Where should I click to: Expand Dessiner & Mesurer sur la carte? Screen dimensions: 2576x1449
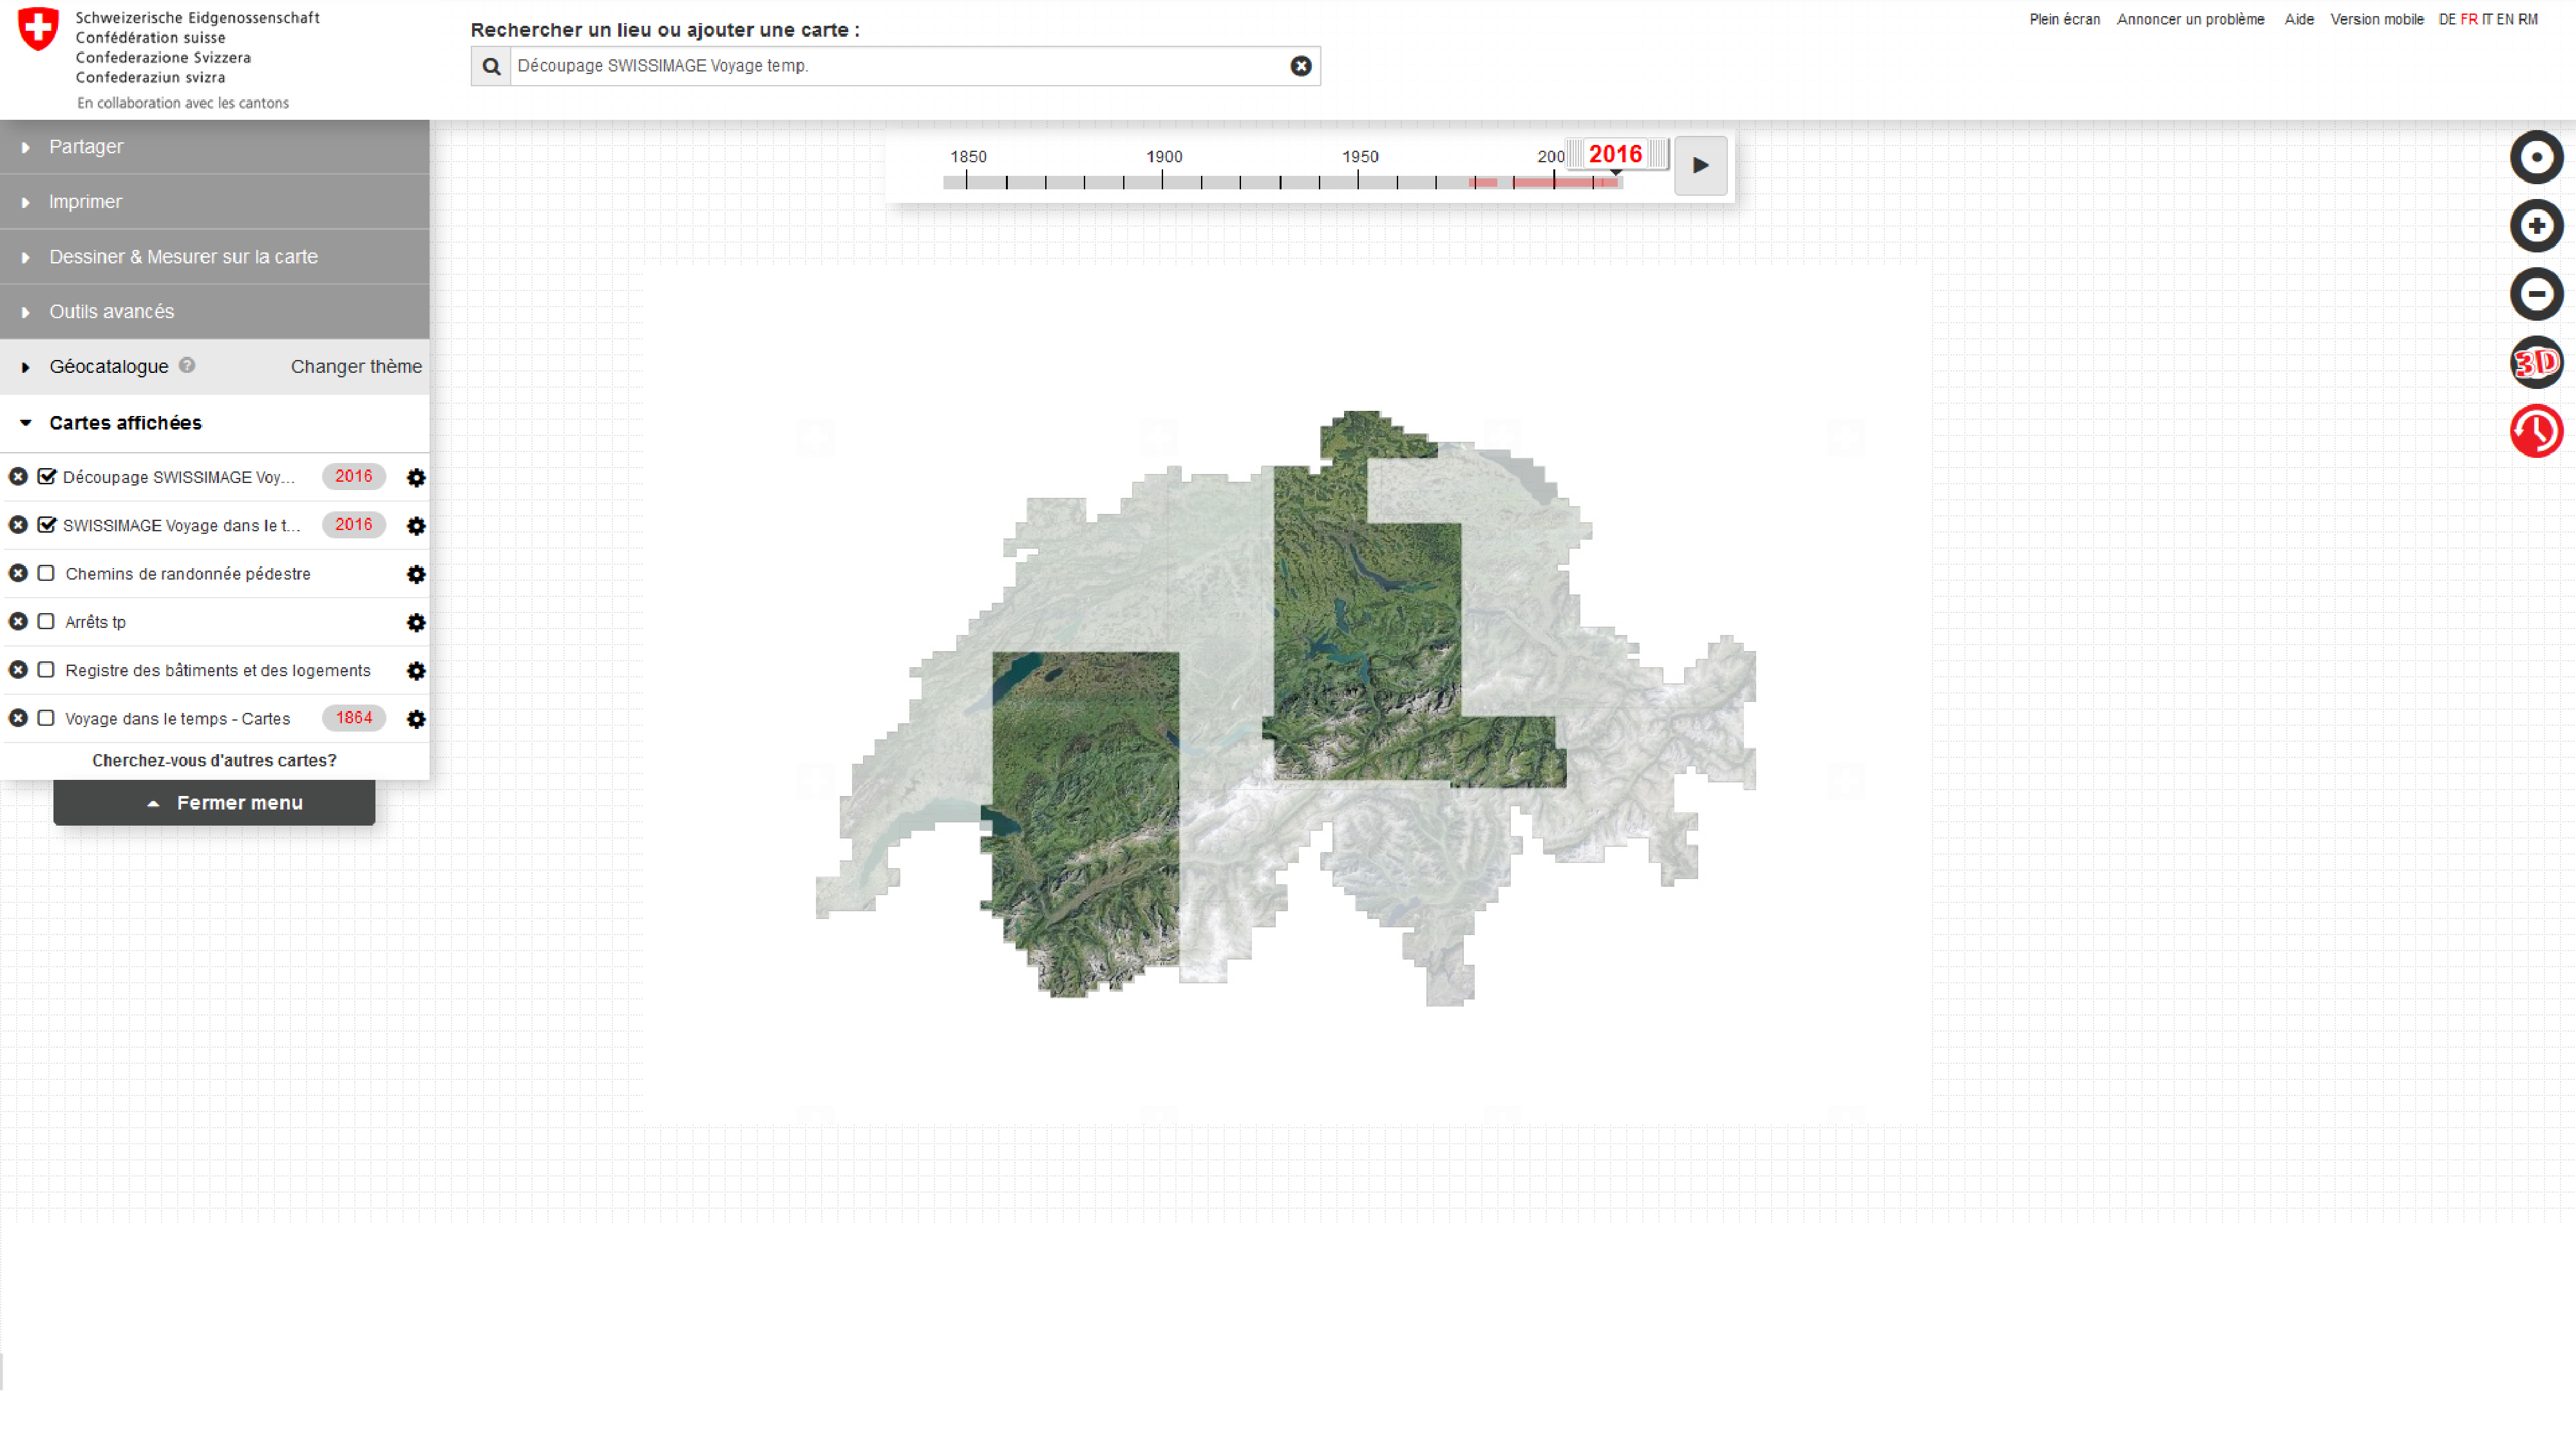[183, 257]
